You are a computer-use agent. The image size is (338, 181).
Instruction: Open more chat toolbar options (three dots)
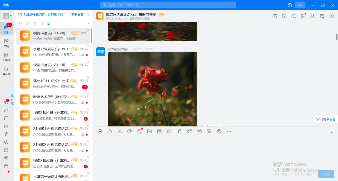point(229,132)
